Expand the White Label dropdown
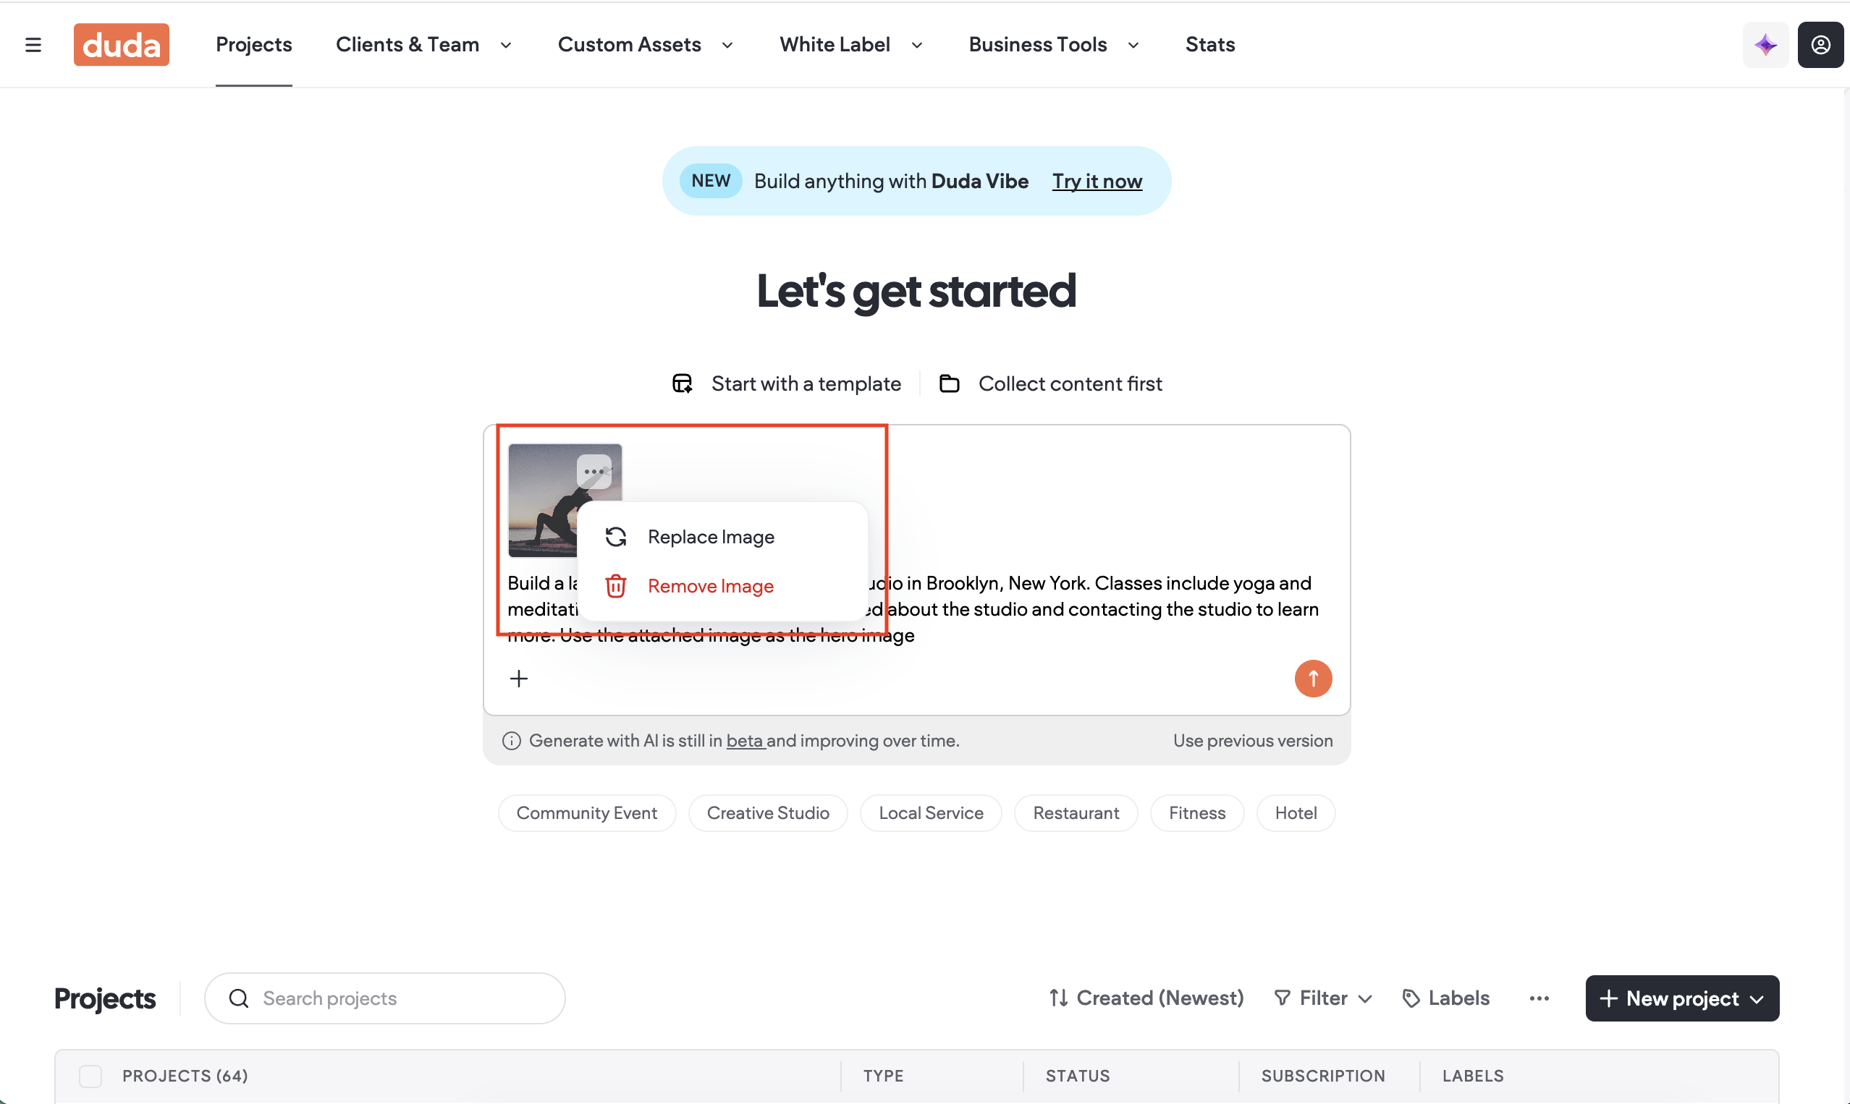The width and height of the screenshot is (1850, 1104). pyautogui.click(x=917, y=46)
